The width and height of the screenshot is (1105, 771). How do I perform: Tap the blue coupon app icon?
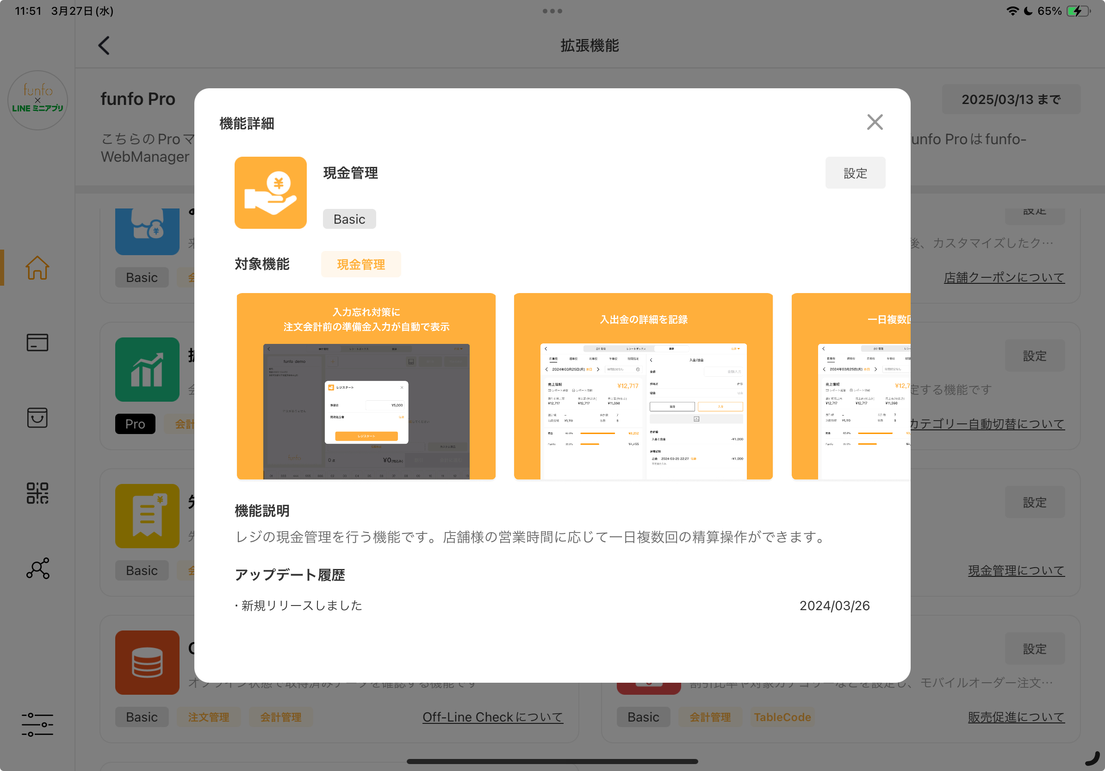click(x=147, y=232)
